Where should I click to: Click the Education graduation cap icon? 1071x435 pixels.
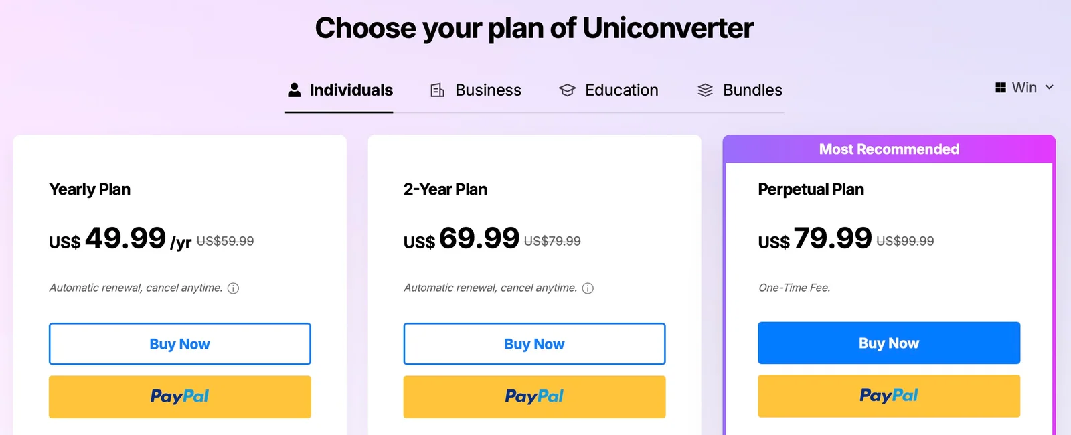click(x=568, y=90)
